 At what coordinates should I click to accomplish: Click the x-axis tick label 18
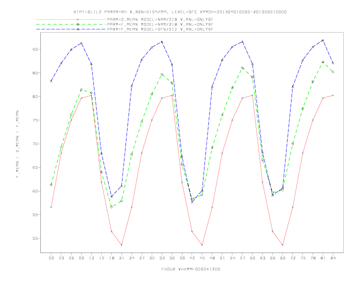click(x=111, y=258)
